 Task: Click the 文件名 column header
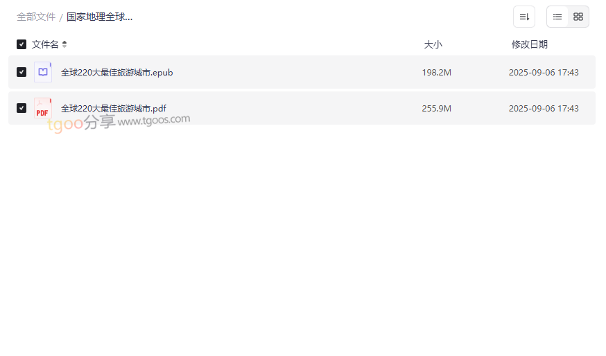(x=45, y=44)
